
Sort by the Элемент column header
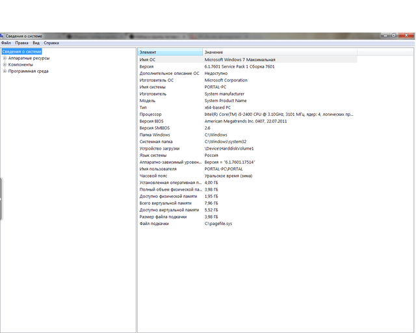point(170,52)
